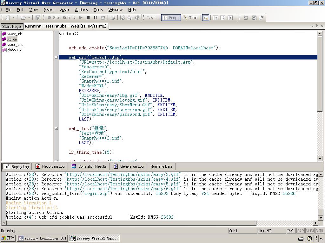Screen dimensions: 325x243
Task: Collapse the web_url code block
Action: 56,57
